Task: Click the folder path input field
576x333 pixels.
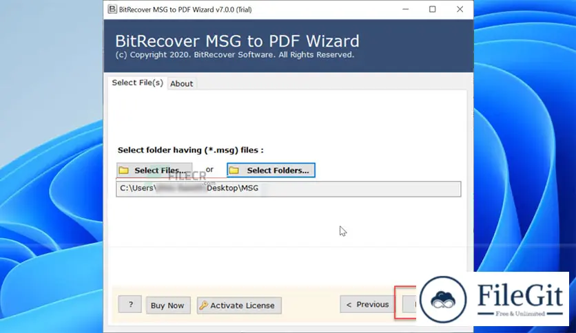Action: pyautogui.click(x=289, y=189)
